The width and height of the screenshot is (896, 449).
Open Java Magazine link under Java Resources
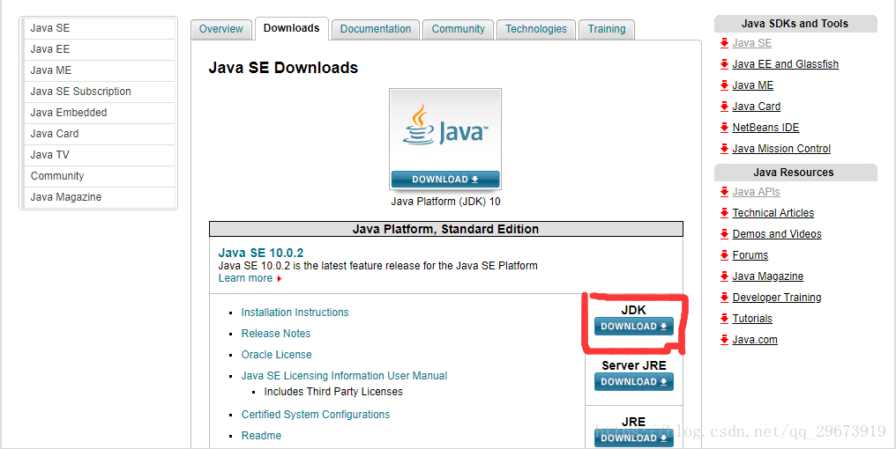(767, 276)
